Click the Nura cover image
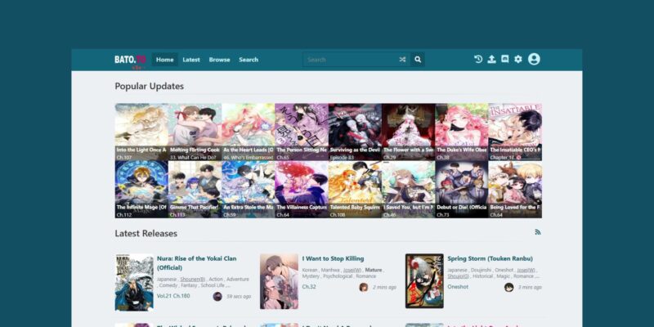Viewport: 654px width, 327px height. point(134,282)
